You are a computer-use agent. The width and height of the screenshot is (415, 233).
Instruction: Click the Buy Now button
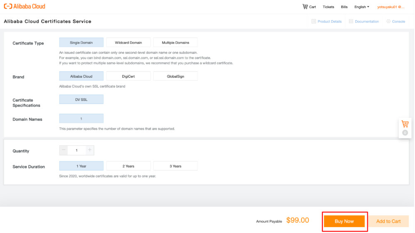(344, 221)
